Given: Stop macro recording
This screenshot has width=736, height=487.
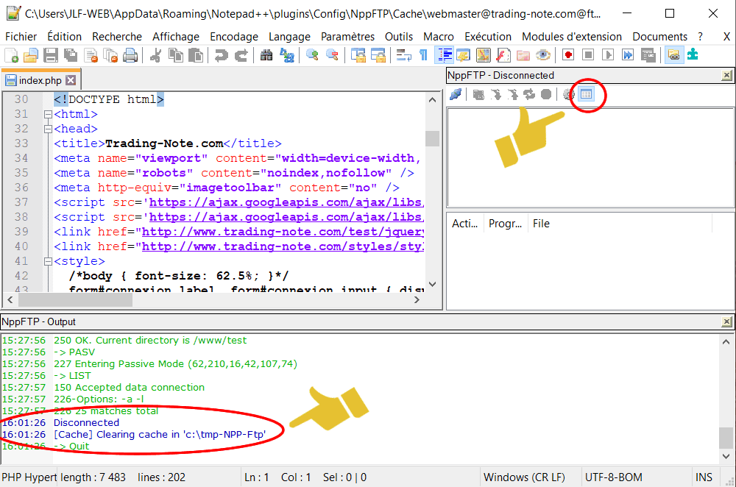Looking at the screenshot, I should (x=588, y=55).
